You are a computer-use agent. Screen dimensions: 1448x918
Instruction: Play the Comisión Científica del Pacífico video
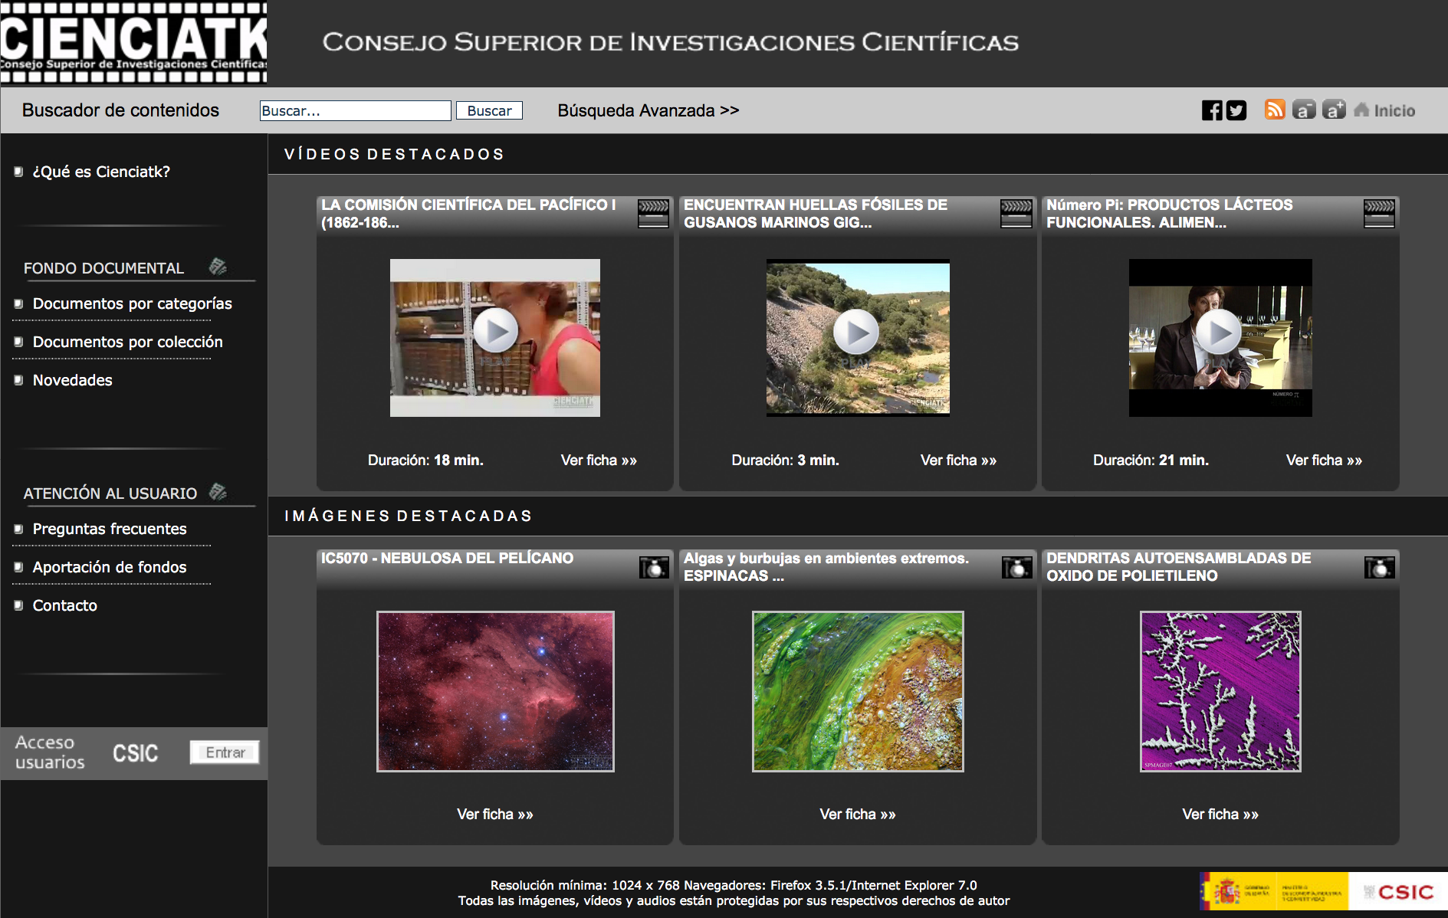pos(495,331)
